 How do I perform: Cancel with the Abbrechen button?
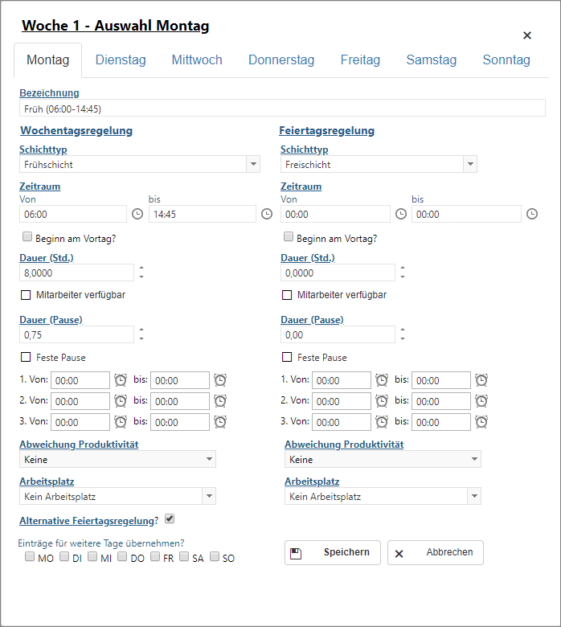coord(435,552)
